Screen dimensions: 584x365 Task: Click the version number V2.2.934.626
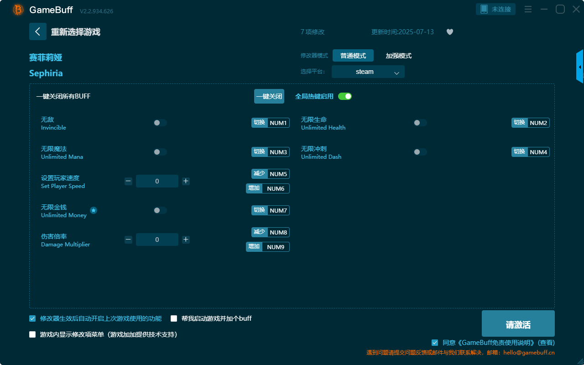click(96, 11)
